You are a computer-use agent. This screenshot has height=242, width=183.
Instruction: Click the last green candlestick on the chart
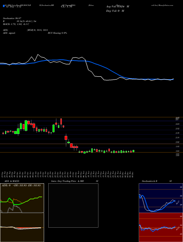coord(133,151)
